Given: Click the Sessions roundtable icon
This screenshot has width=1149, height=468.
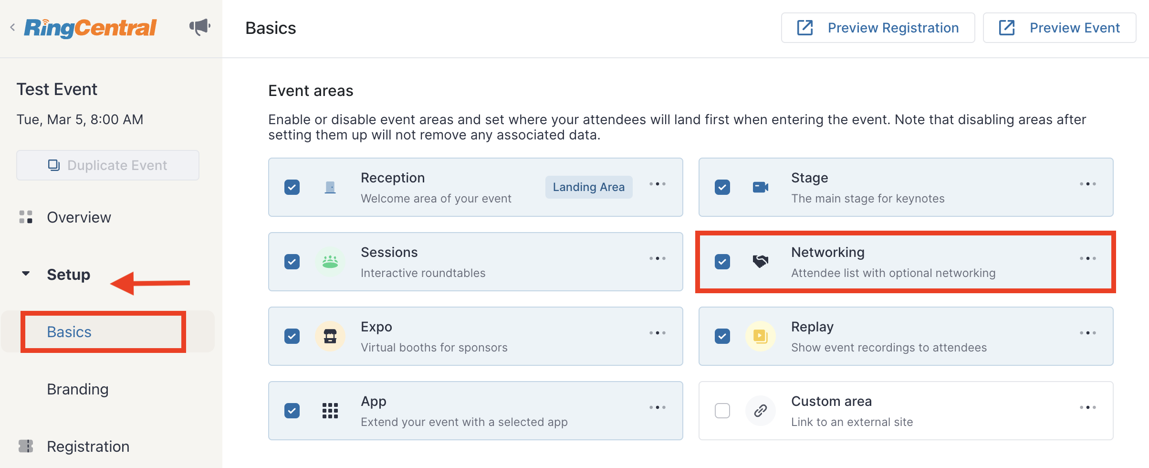Looking at the screenshot, I should click(330, 262).
